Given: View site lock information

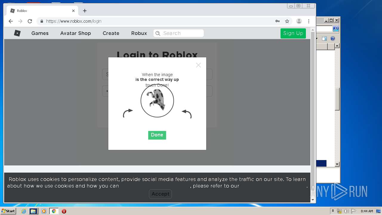Looking at the screenshot, I should coord(41,21).
